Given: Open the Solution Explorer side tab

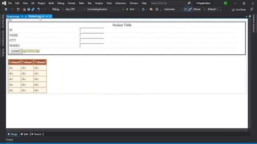Looking at the screenshot, I should pos(254,23).
